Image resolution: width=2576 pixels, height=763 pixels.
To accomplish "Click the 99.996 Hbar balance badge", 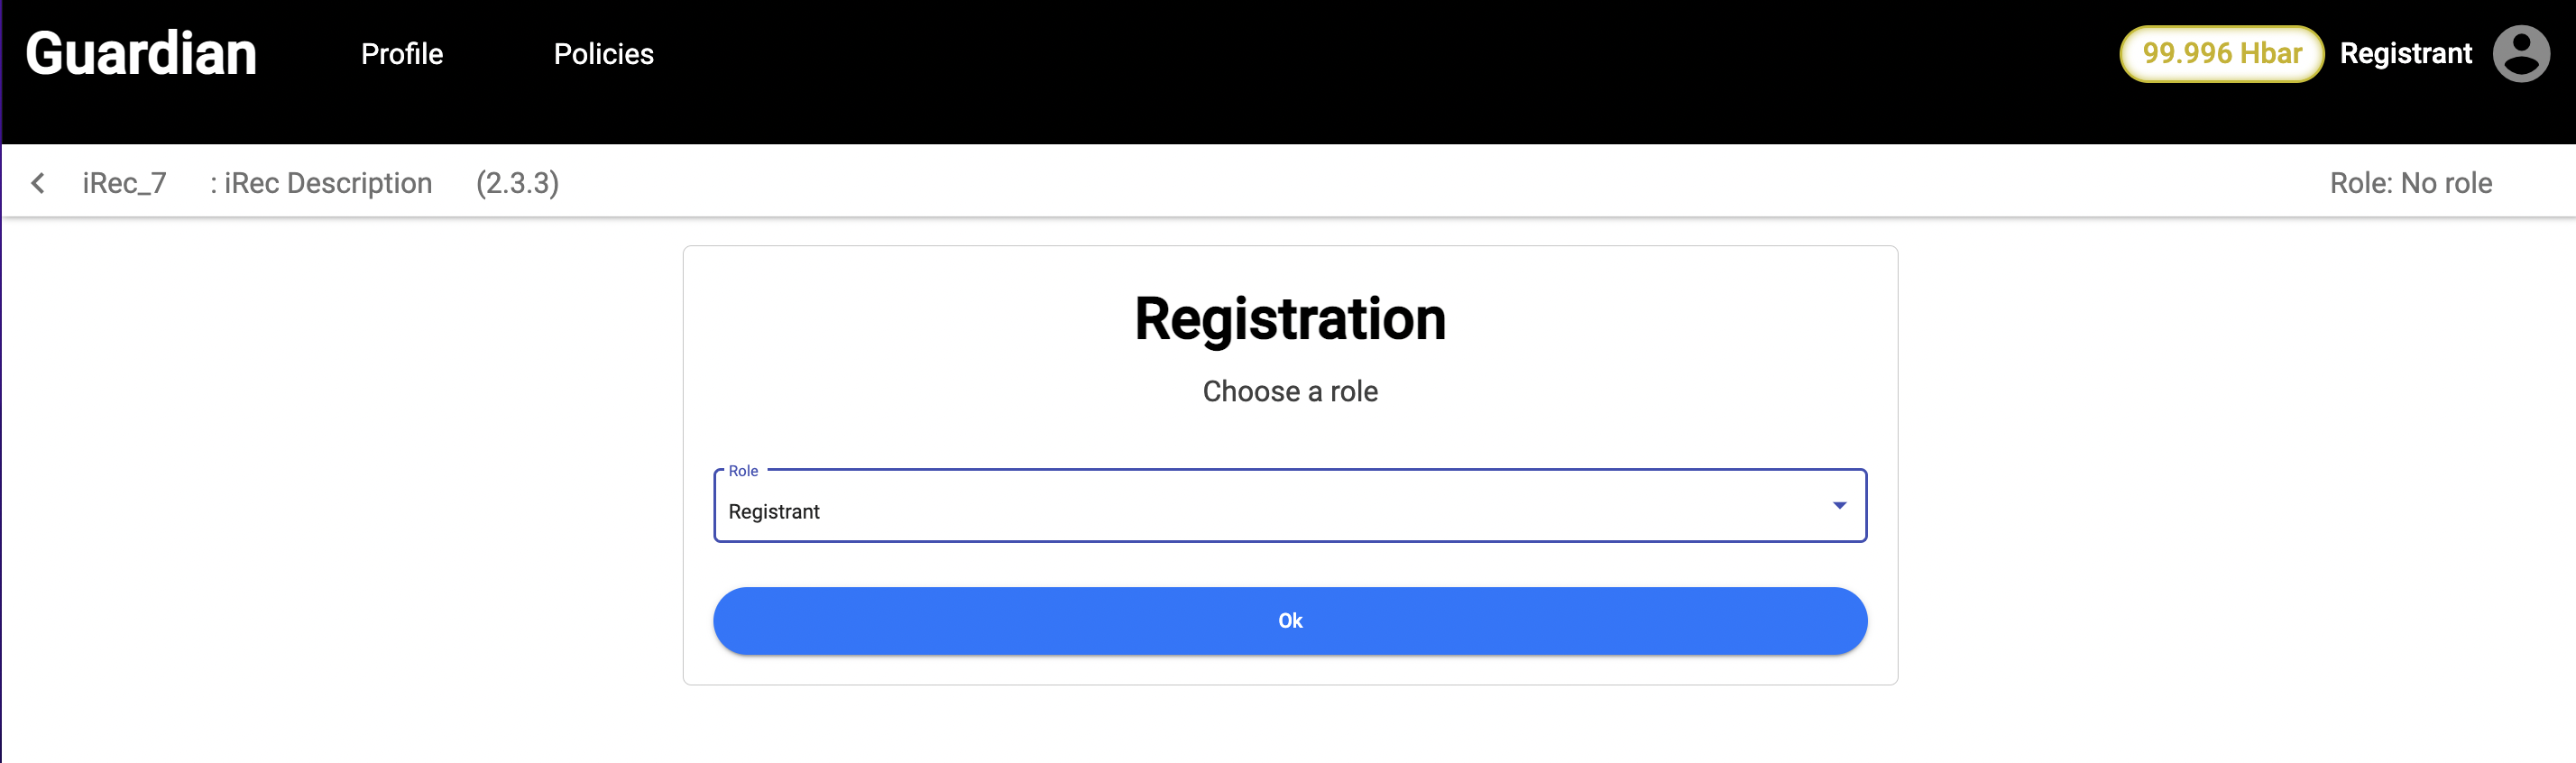I will (2221, 54).
